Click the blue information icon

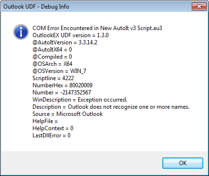tap(21, 32)
